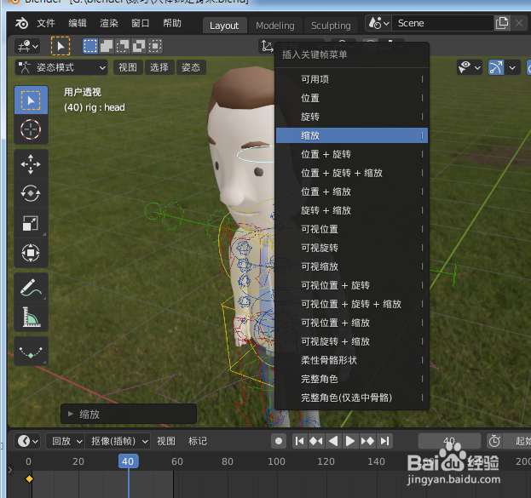
Task: Choose the Subtract selection mode icon
Action: (123, 46)
